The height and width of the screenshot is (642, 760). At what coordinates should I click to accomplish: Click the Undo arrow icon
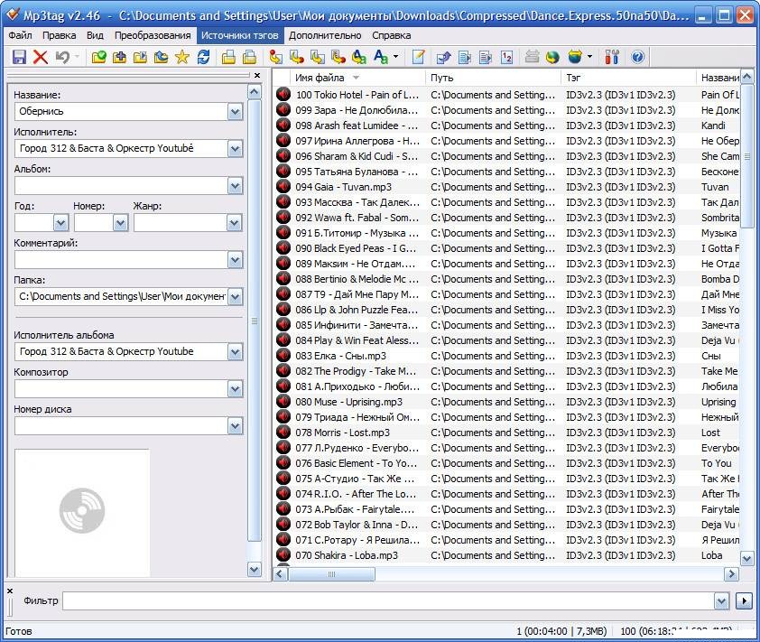[62, 57]
